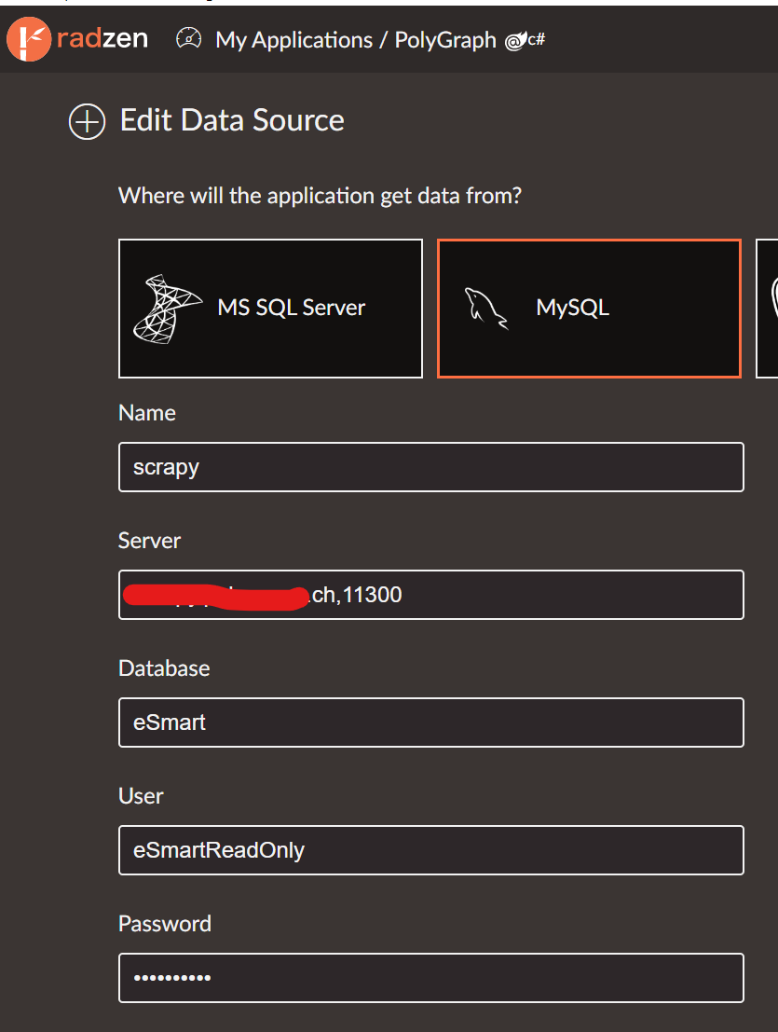The width and height of the screenshot is (778, 1032).
Task: Click the gauge icon beside My Applications
Action: (x=188, y=37)
